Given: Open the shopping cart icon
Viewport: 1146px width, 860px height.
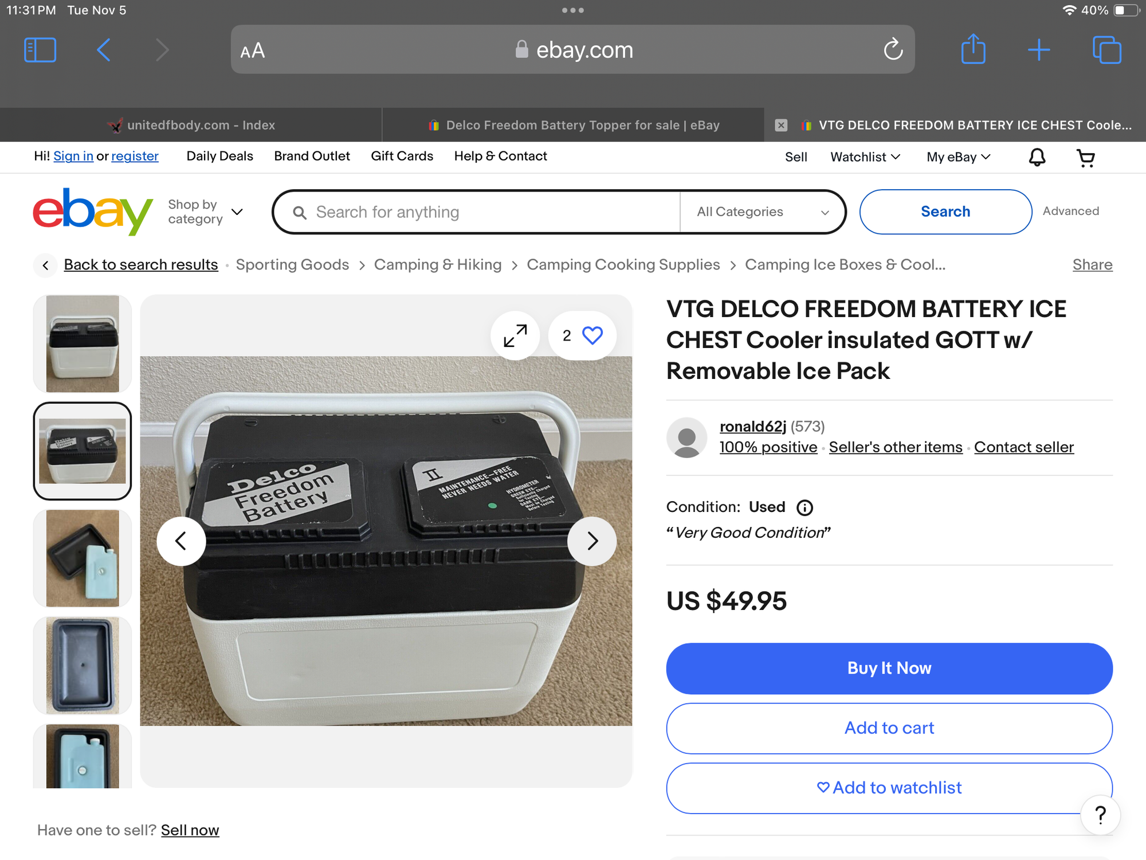Looking at the screenshot, I should tap(1085, 157).
